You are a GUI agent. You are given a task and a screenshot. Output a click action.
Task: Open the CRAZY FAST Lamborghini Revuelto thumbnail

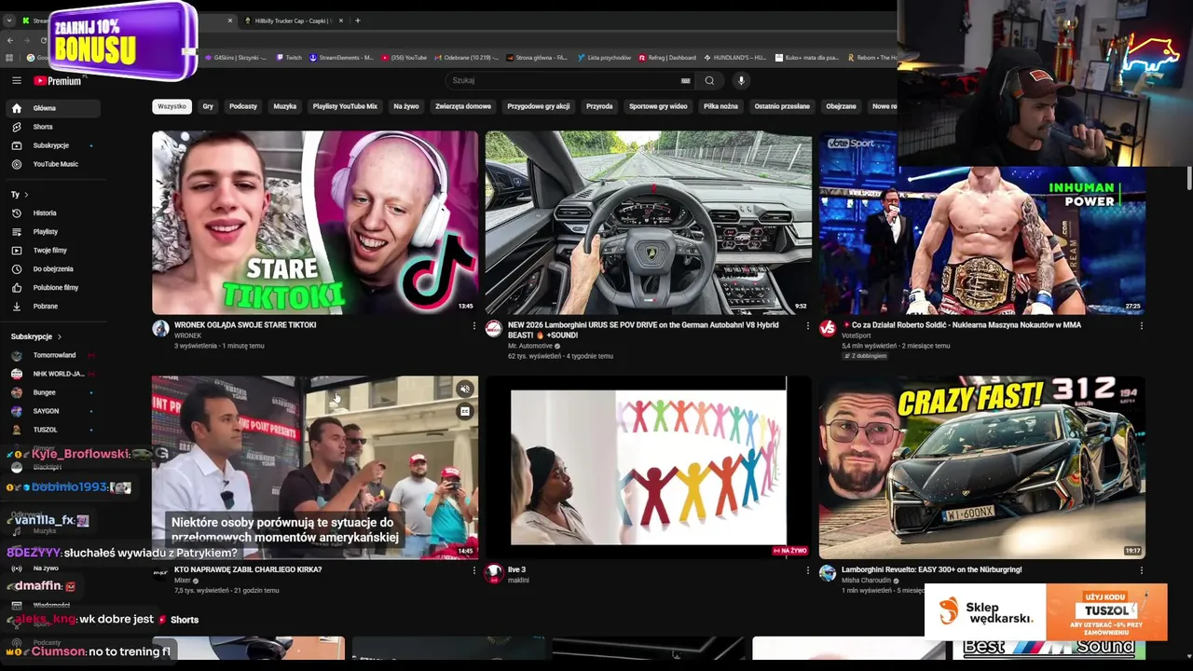(x=982, y=467)
